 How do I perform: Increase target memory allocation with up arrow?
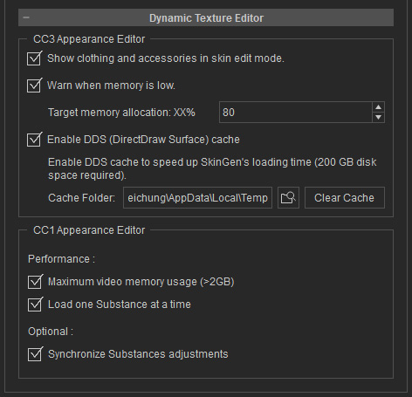coord(378,107)
